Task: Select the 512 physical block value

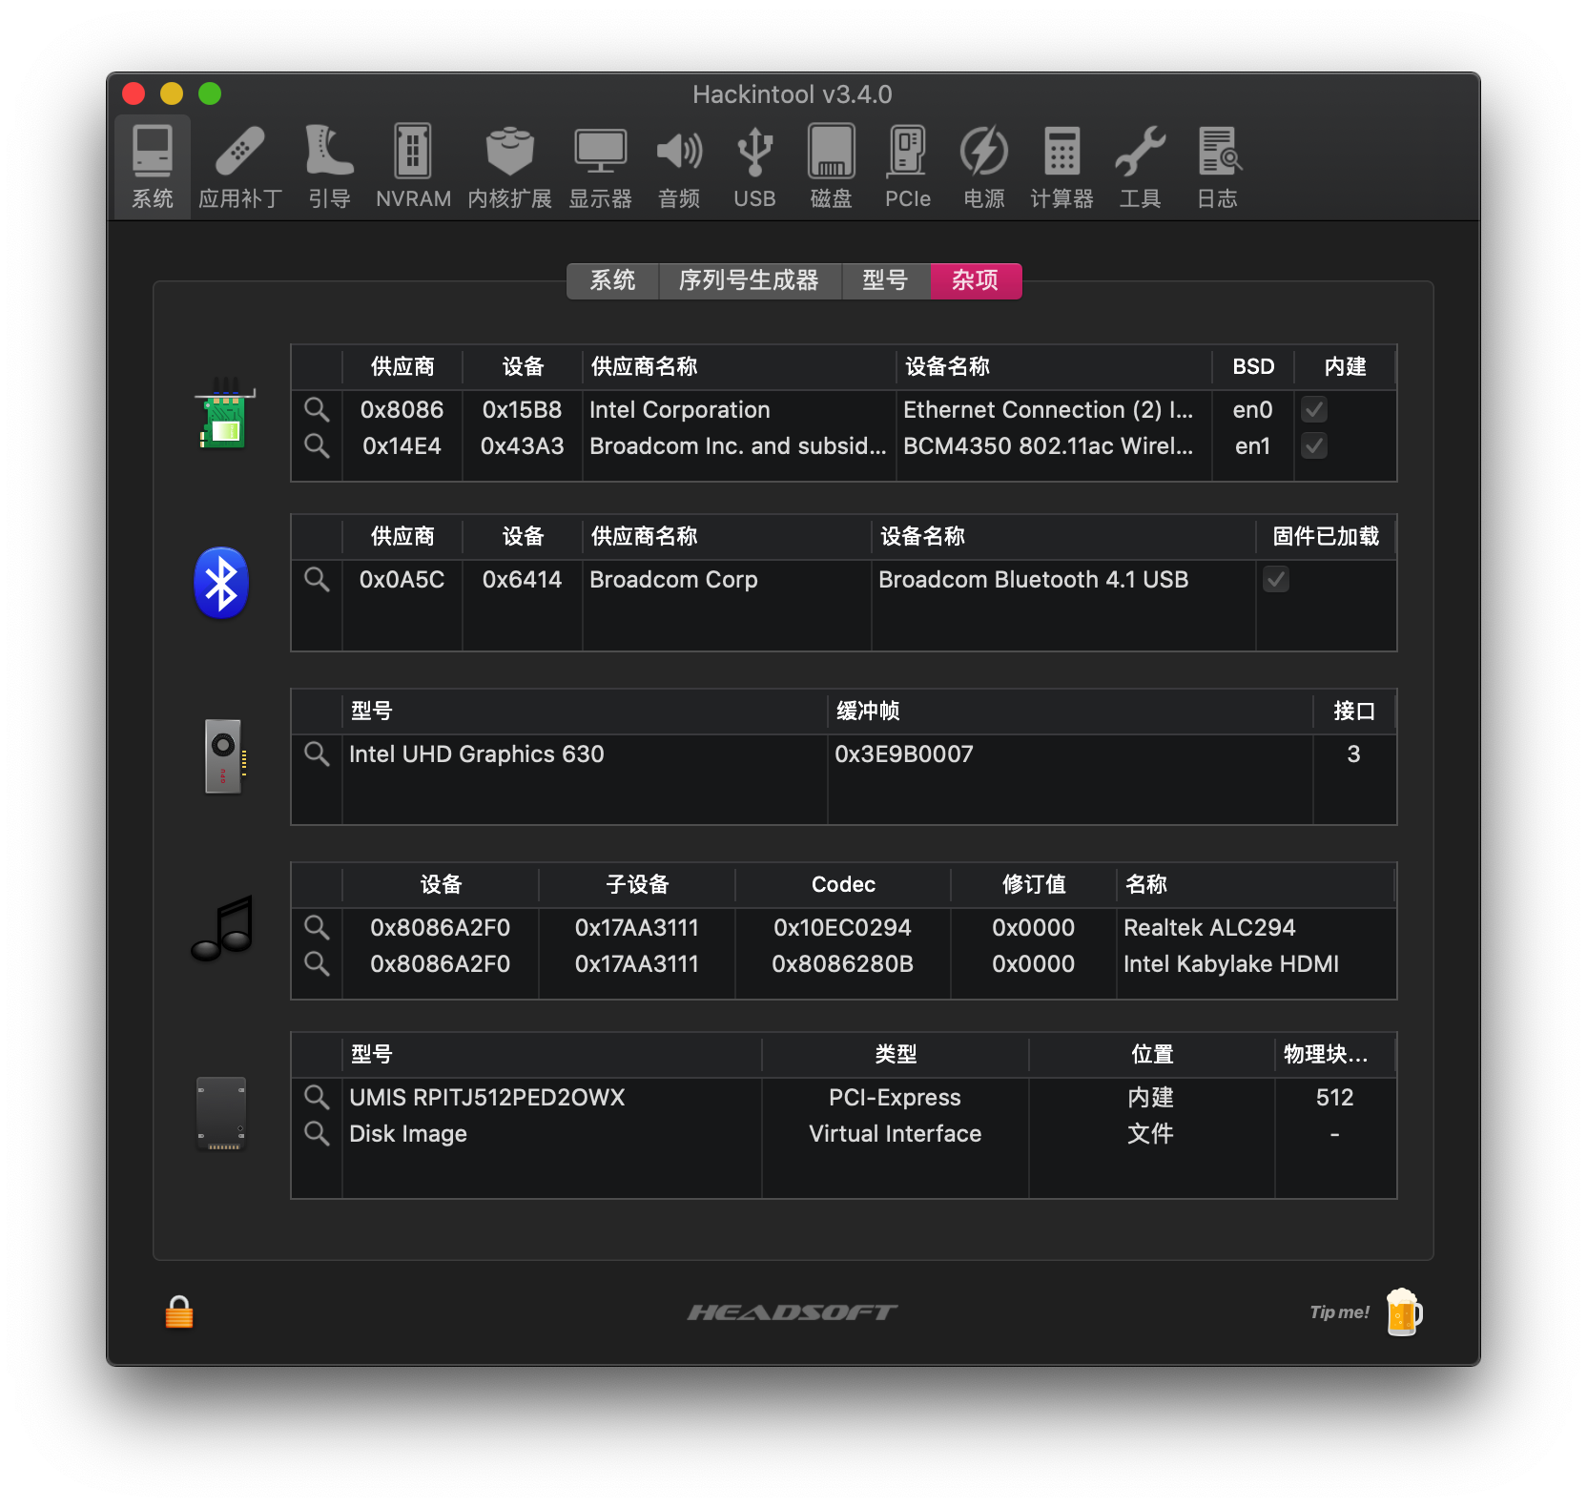Action: coord(1335,1098)
